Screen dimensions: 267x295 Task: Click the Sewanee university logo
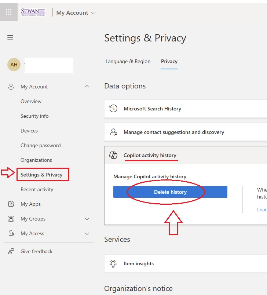coord(33,12)
